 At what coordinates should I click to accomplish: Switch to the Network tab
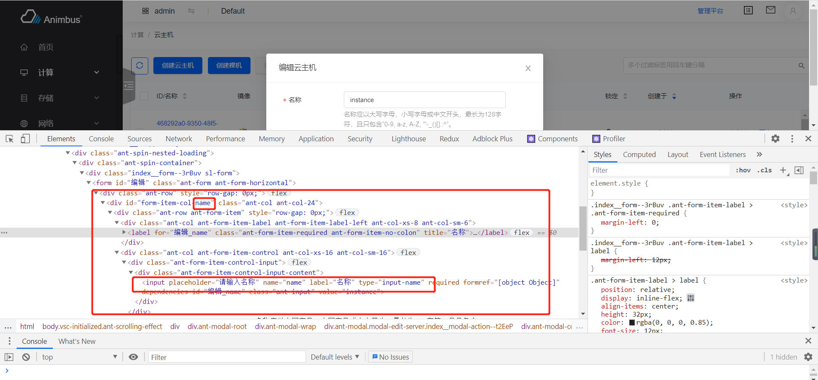point(179,139)
